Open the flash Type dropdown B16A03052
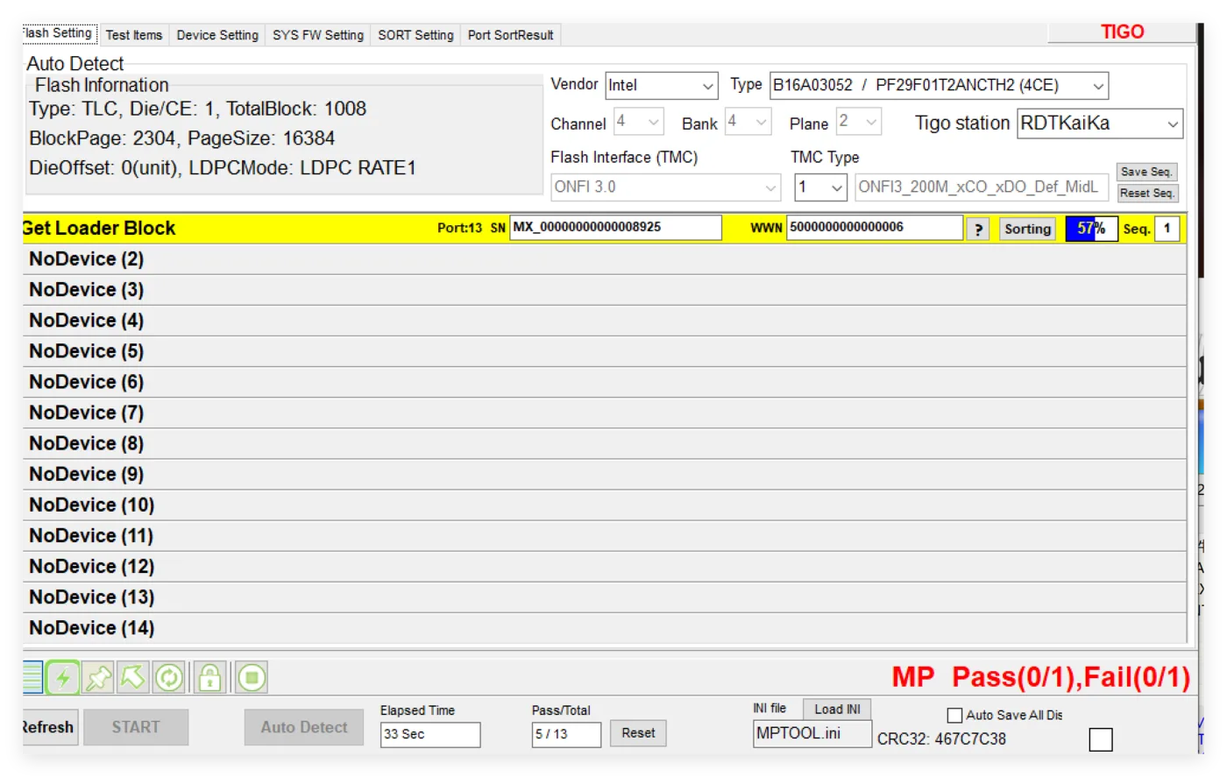This screenshot has width=1227, height=777. [939, 85]
